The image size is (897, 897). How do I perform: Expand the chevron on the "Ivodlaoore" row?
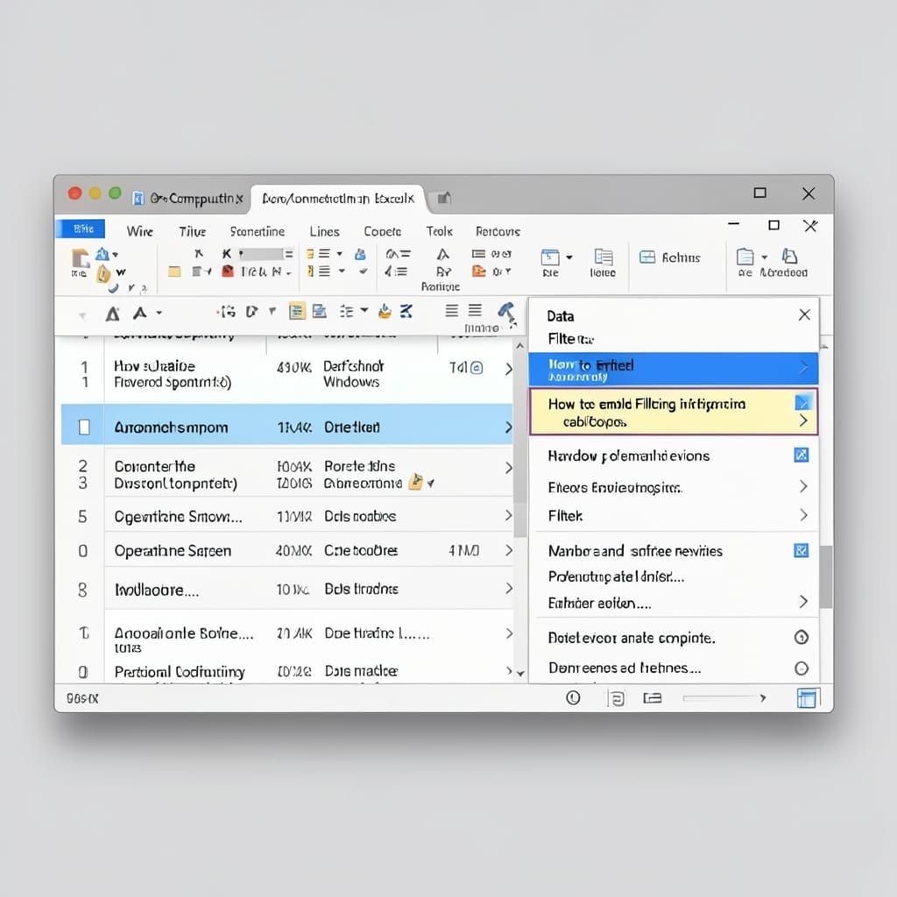509,588
